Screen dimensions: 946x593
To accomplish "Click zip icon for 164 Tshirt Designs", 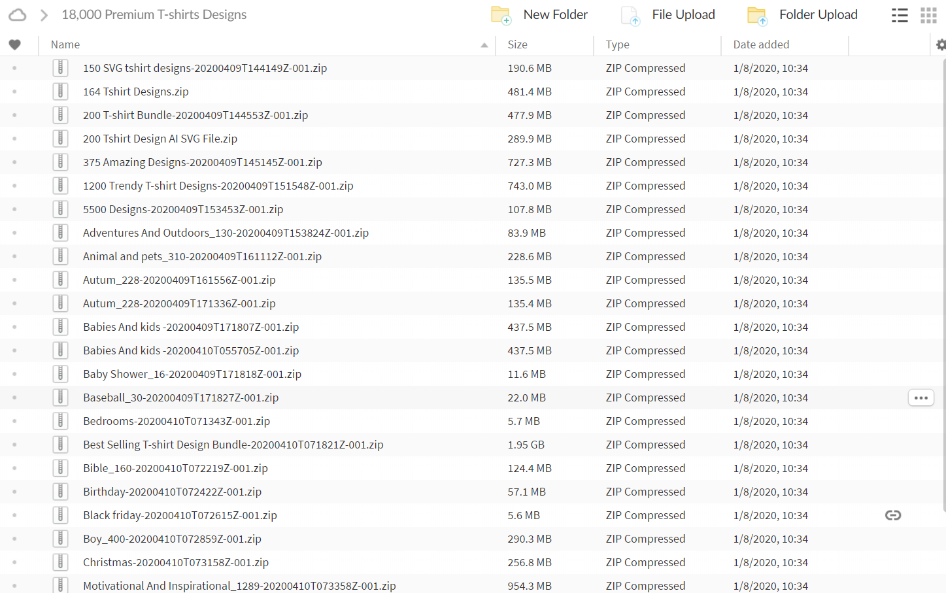I will pyautogui.click(x=60, y=92).
